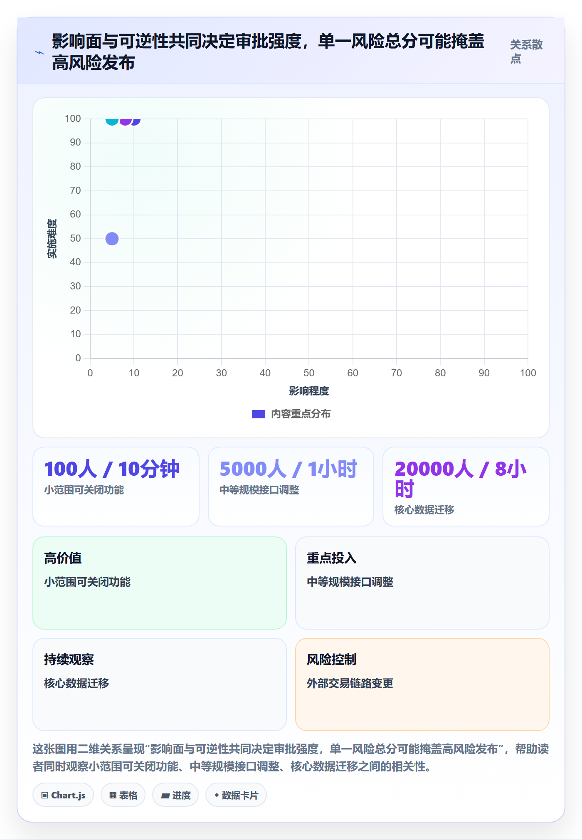
Task: Click the 实施难度 y-axis title
Action: coord(52,239)
